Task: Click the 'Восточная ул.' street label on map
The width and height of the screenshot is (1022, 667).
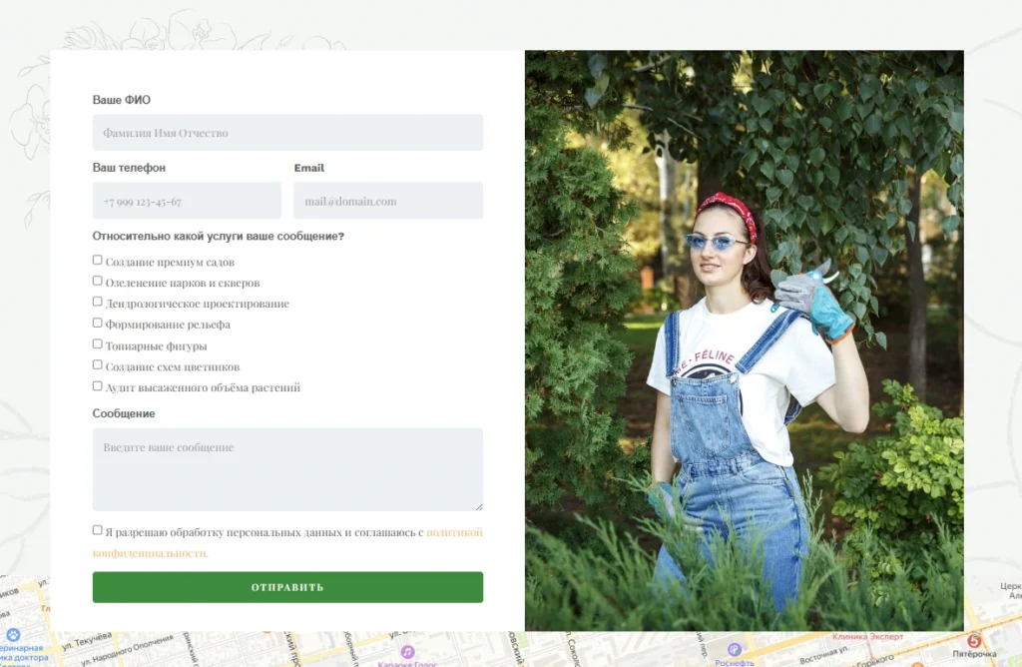Action: [x=823, y=655]
